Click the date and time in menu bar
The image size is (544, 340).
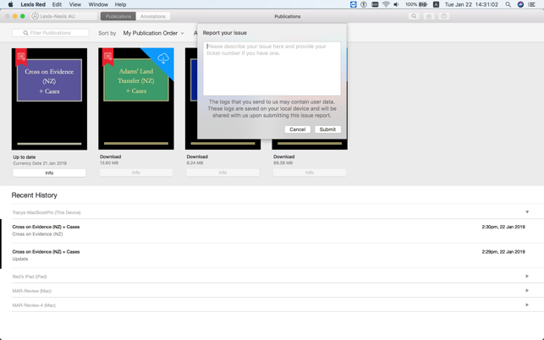point(471,4)
